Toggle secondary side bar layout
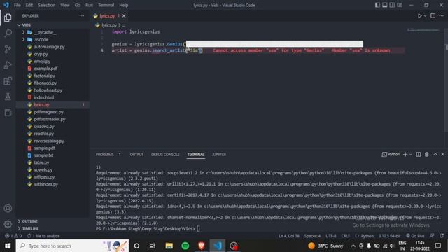 [x=392, y=5]
